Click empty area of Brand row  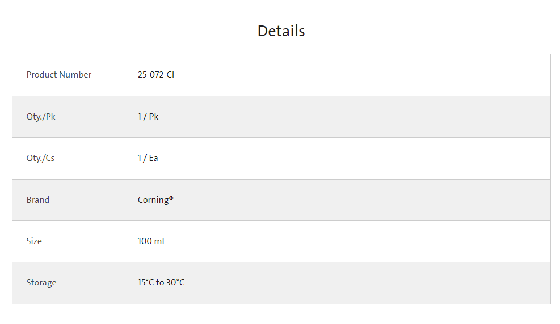pyautogui.click(x=357, y=200)
